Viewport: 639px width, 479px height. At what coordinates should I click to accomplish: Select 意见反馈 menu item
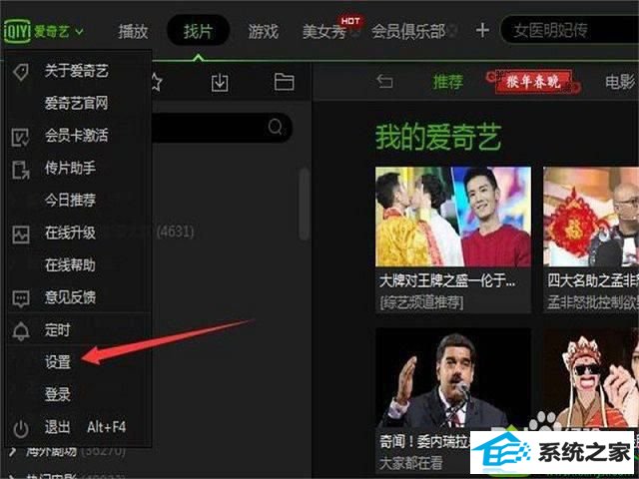click(70, 297)
